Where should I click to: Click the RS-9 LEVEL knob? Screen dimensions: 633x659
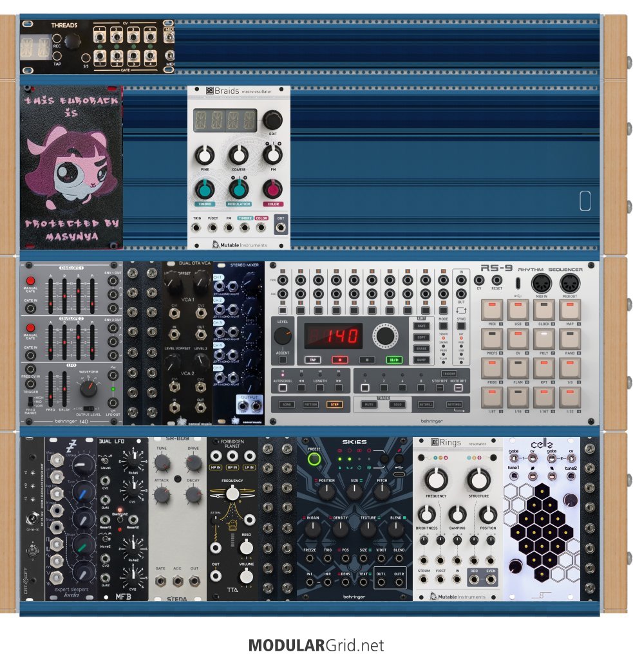[x=282, y=336]
